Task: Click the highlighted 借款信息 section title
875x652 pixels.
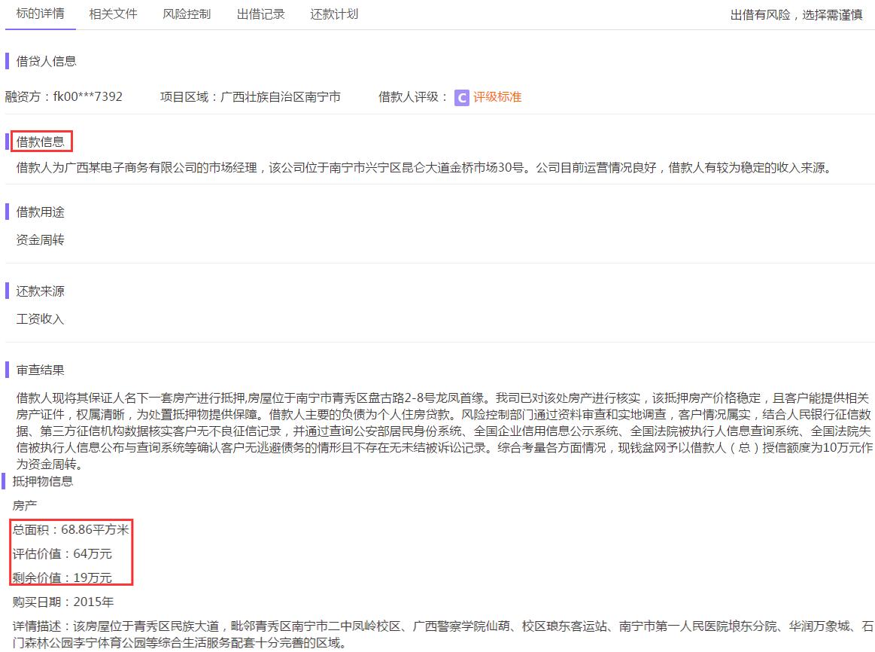Action: click(41, 141)
